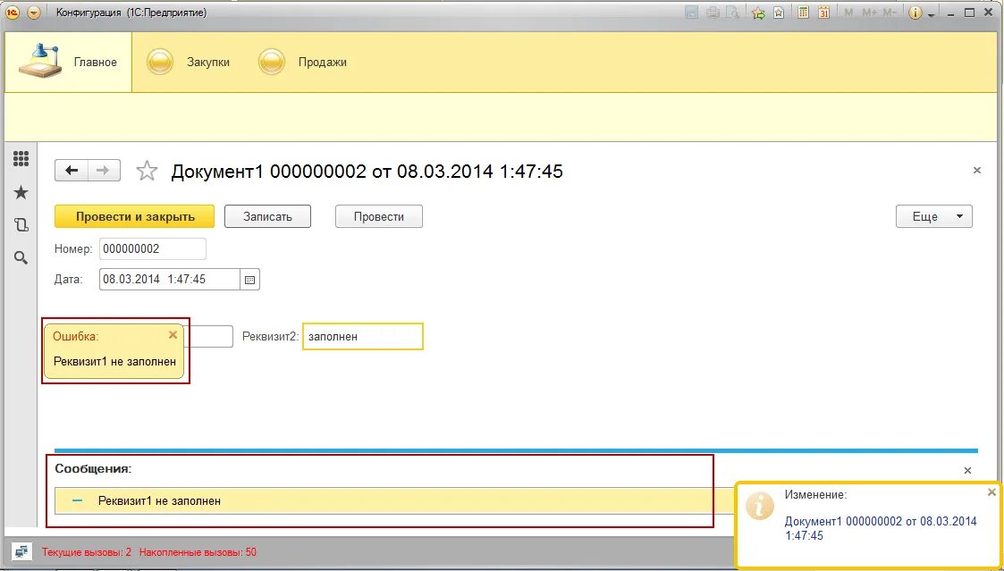Image resolution: width=1004 pixels, height=571 pixels.
Task: Click the partially hidden Реквизит1 input field
Action: point(208,336)
